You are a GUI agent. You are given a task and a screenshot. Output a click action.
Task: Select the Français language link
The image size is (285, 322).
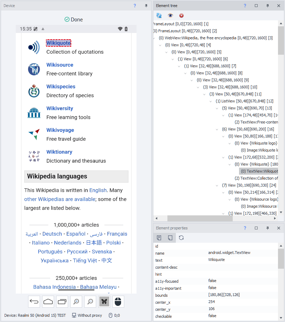tap(117, 234)
